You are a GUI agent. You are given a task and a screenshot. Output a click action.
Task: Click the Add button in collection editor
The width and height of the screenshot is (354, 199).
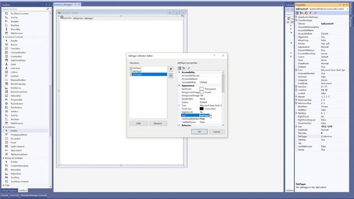click(138, 123)
